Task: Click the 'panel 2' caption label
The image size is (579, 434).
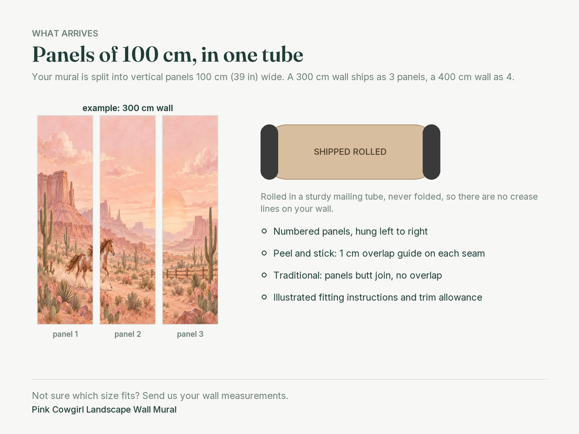Action: point(128,334)
